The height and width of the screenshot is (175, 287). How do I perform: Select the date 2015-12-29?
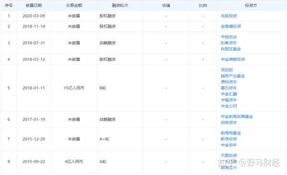tap(33, 139)
